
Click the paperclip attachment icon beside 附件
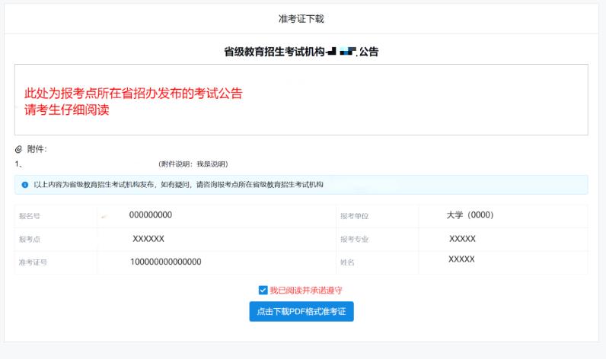18,149
